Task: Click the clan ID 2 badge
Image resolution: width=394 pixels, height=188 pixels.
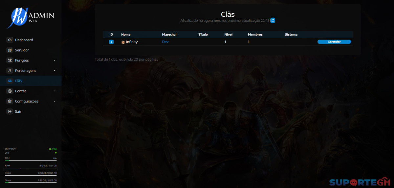Action: point(111,42)
